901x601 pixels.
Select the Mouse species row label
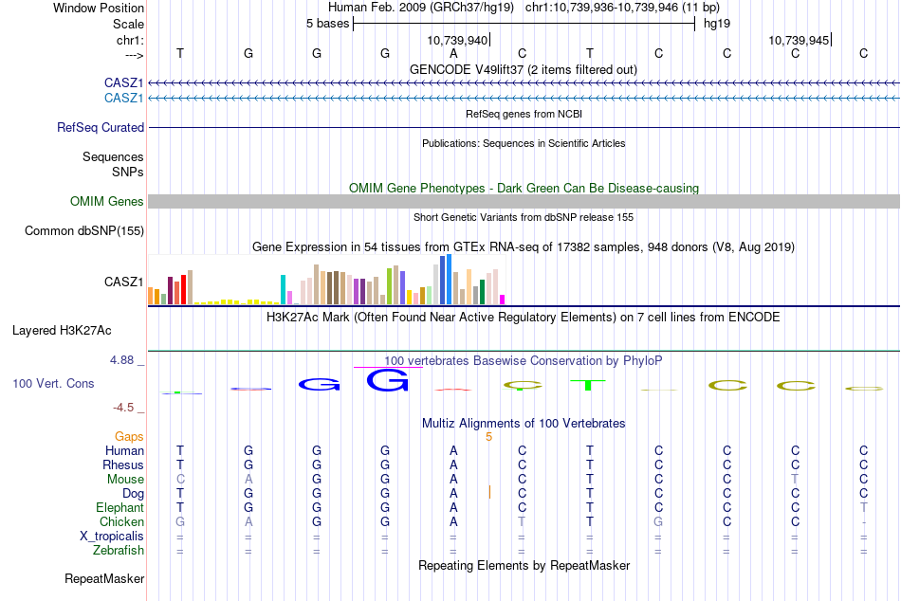[x=125, y=480]
